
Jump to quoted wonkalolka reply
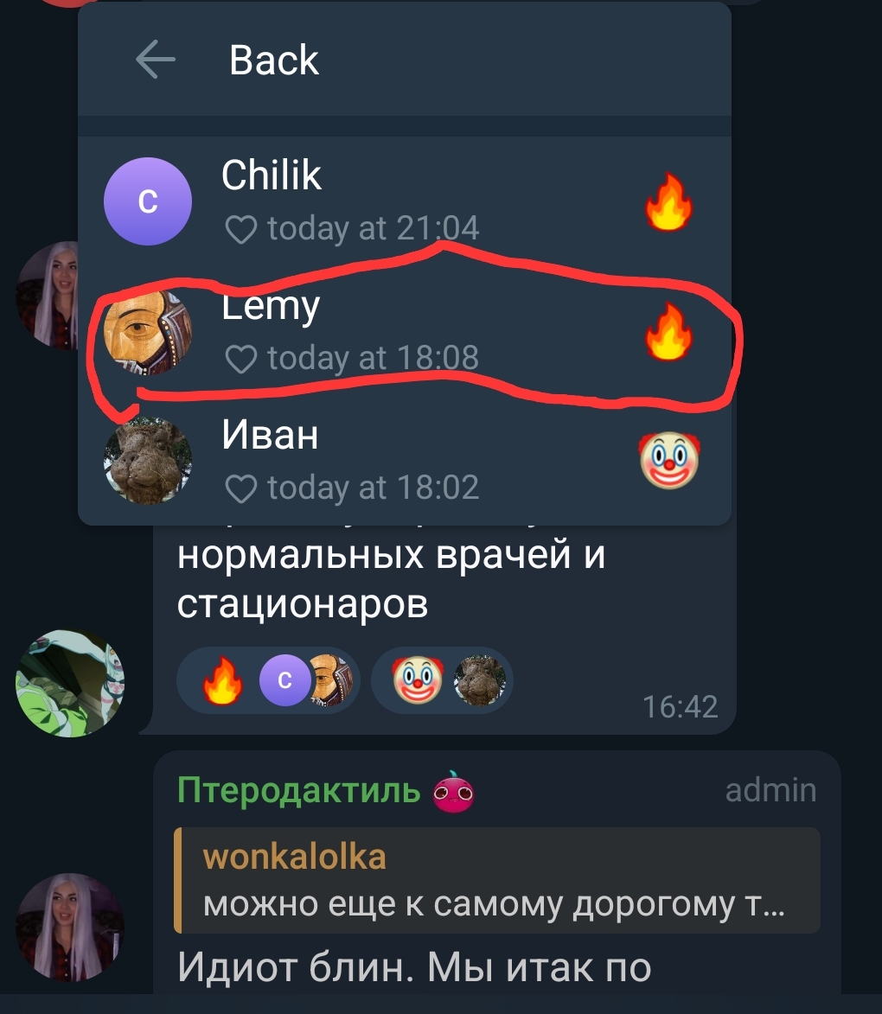pos(497,880)
